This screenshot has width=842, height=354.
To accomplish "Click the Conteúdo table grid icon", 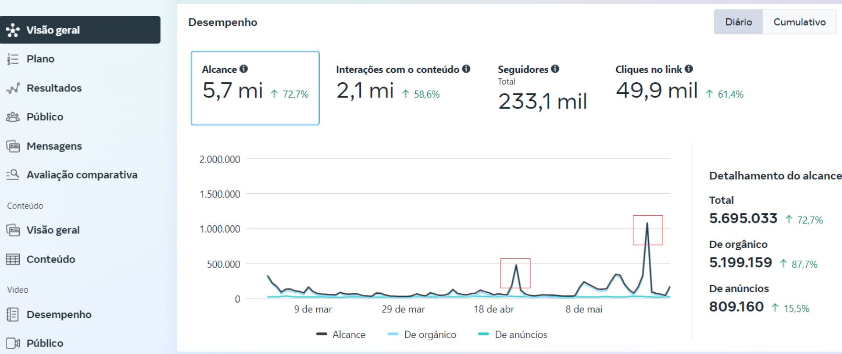I will click(x=12, y=259).
